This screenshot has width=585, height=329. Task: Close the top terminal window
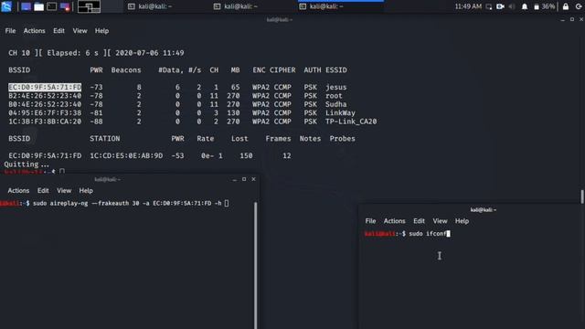click(581, 19)
